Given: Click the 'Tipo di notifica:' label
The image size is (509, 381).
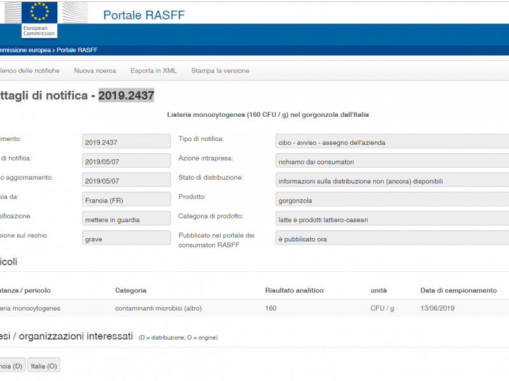Looking at the screenshot, I should coord(201,138).
